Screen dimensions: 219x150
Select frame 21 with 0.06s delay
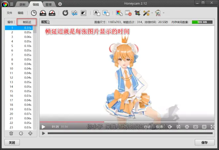19,118
